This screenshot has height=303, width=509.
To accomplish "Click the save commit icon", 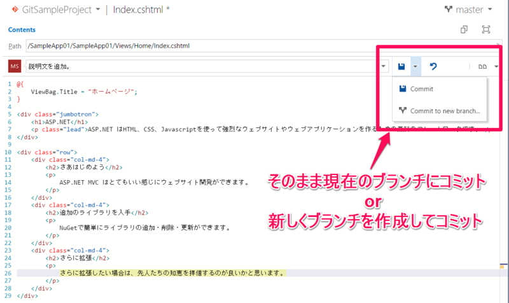I will 401,66.
